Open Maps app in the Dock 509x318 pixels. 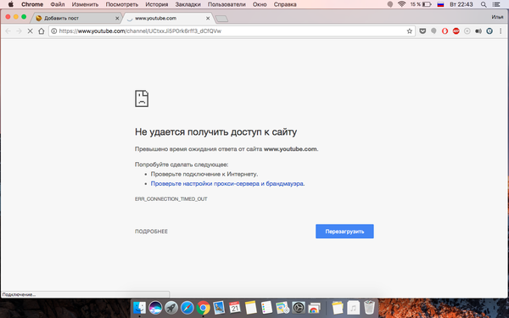point(282,308)
